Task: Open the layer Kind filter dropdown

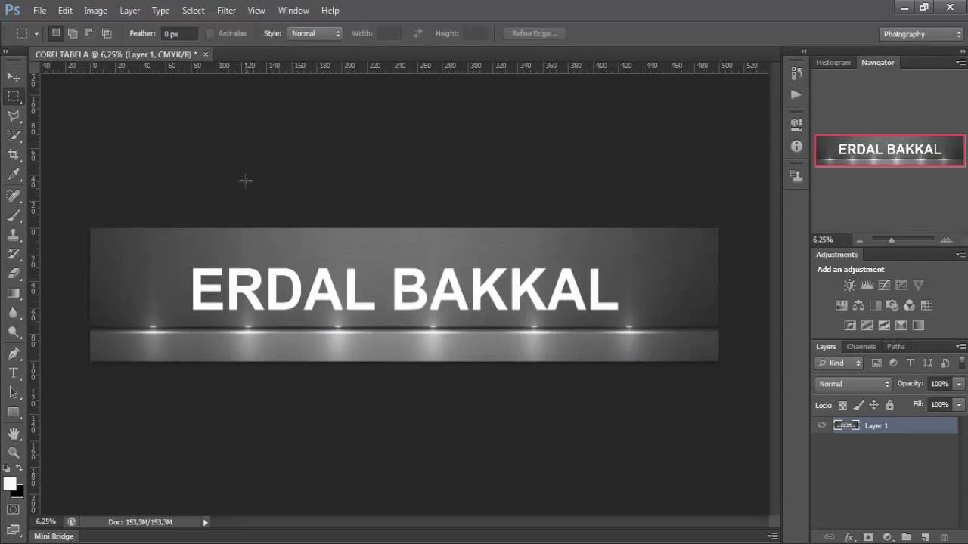Action: tap(839, 363)
